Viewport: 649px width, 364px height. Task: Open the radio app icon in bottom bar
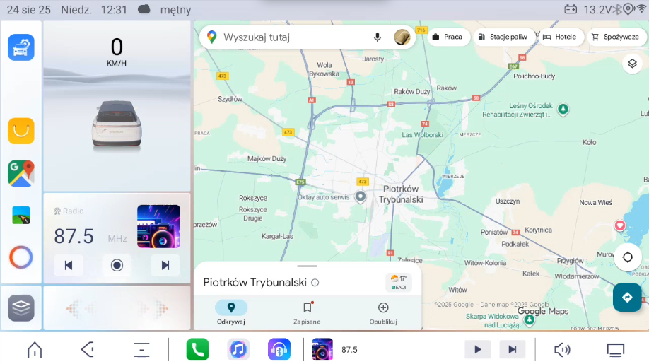point(322,350)
